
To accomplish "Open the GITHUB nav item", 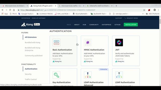I will tap(117, 25).
